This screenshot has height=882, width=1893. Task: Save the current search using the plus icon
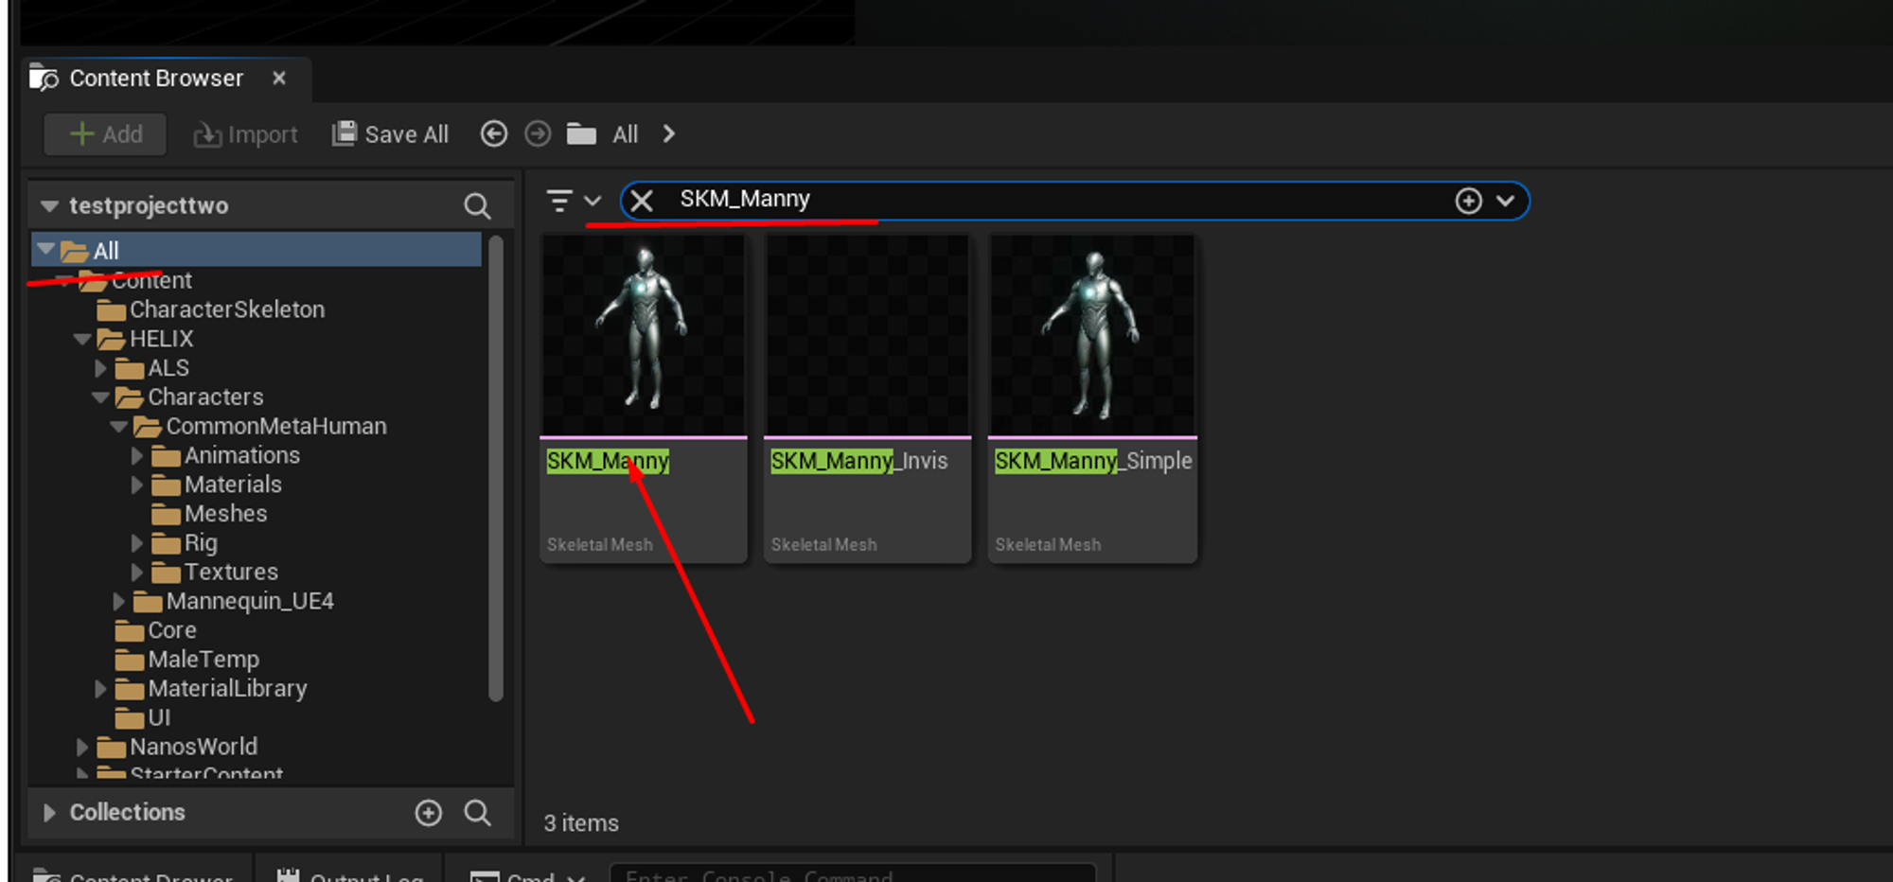[1468, 201]
